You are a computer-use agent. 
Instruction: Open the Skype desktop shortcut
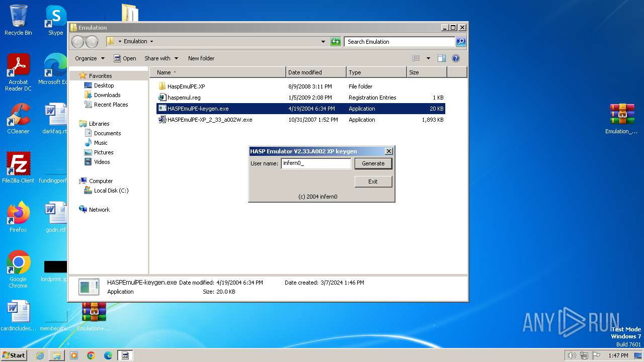point(56,20)
